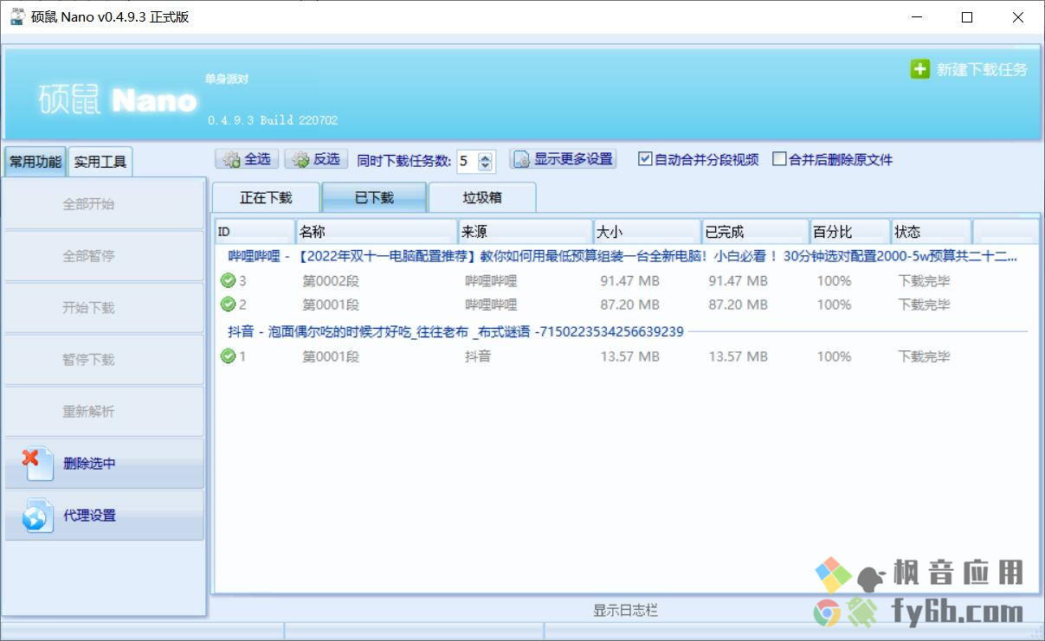This screenshot has height=641, width=1045.
Task: Sort by 百分比 column header
Action: [x=849, y=232]
